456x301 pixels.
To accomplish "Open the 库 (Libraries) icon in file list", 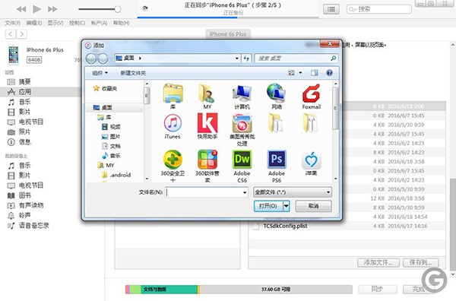I will (173, 93).
